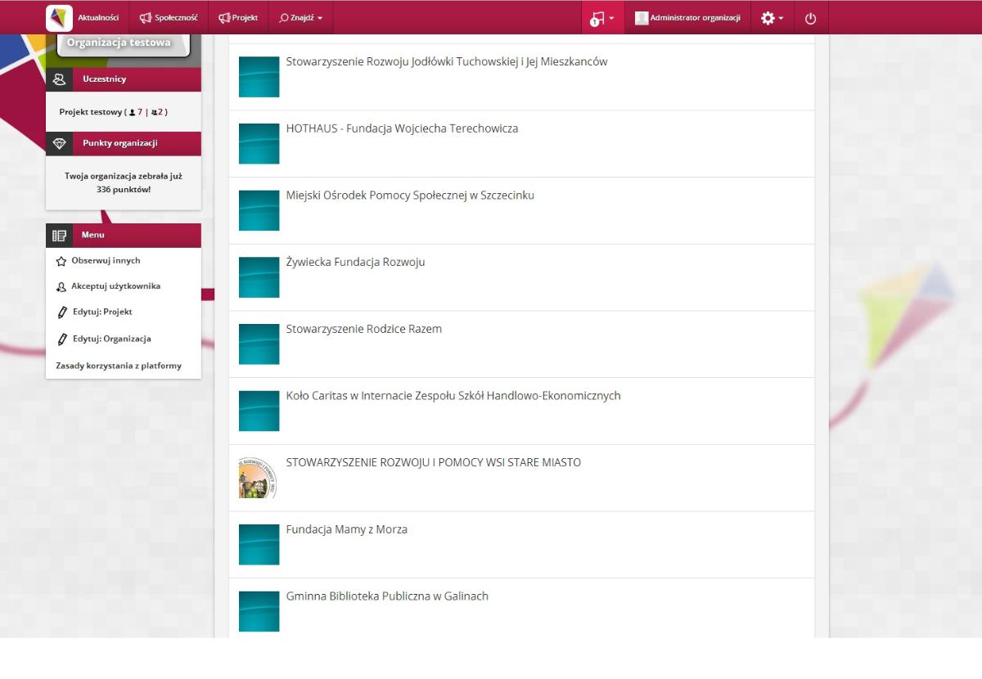The height and width of the screenshot is (679, 982).
Task: Click the Menu panel list icon
Action: [x=59, y=236]
